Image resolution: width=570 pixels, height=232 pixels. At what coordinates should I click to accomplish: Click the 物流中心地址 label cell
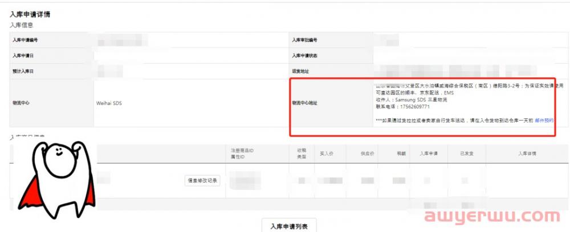coord(331,103)
